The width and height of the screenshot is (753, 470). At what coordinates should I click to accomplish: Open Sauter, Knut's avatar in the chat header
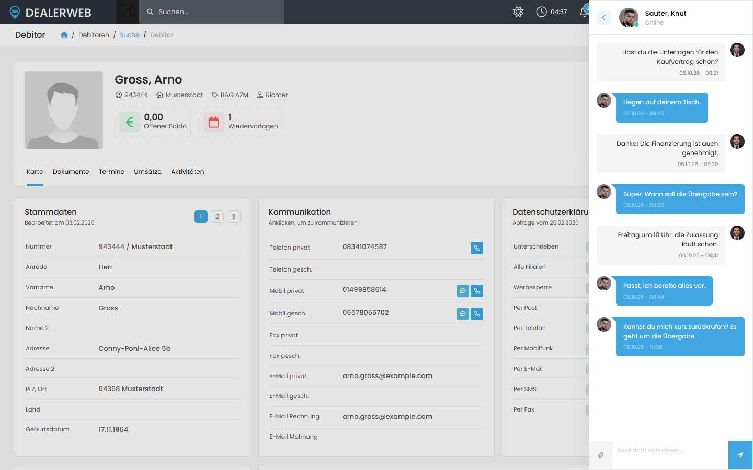coord(629,18)
